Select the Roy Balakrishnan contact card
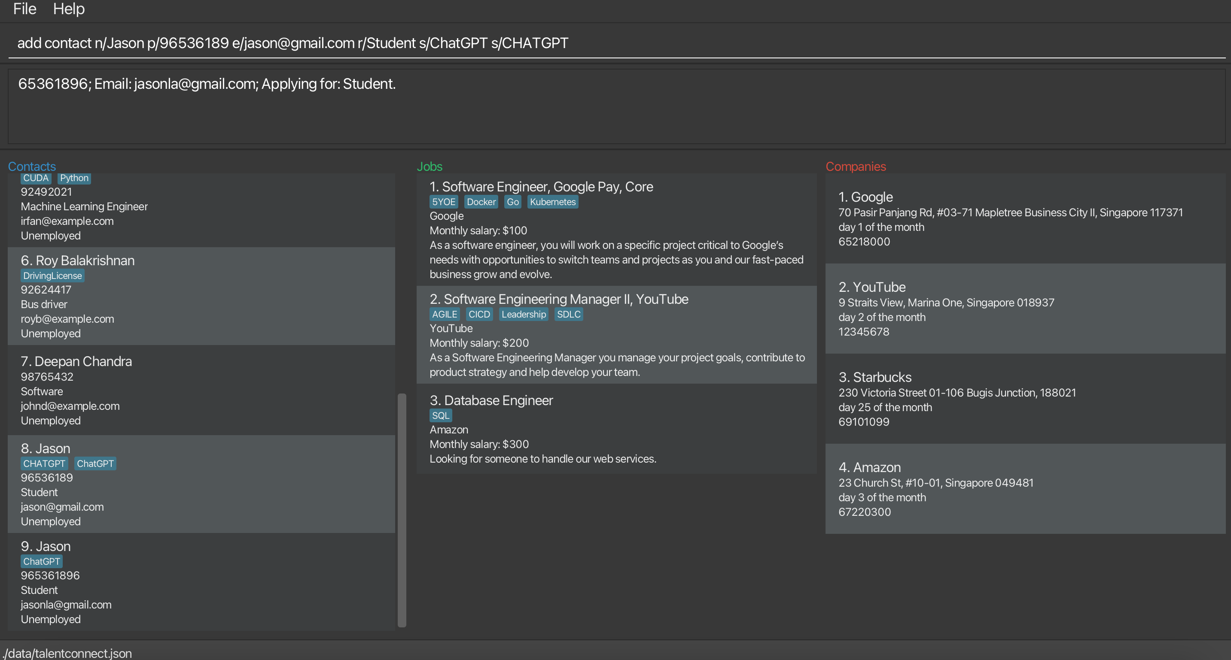 [201, 296]
